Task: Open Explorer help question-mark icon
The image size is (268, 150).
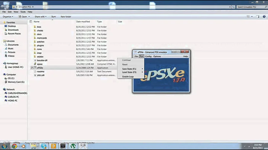Action: pos(264,17)
